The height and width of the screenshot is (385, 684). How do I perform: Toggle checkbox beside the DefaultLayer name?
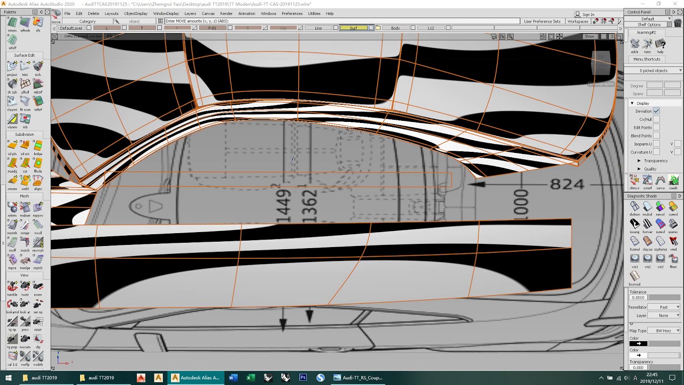(x=89, y=28)
